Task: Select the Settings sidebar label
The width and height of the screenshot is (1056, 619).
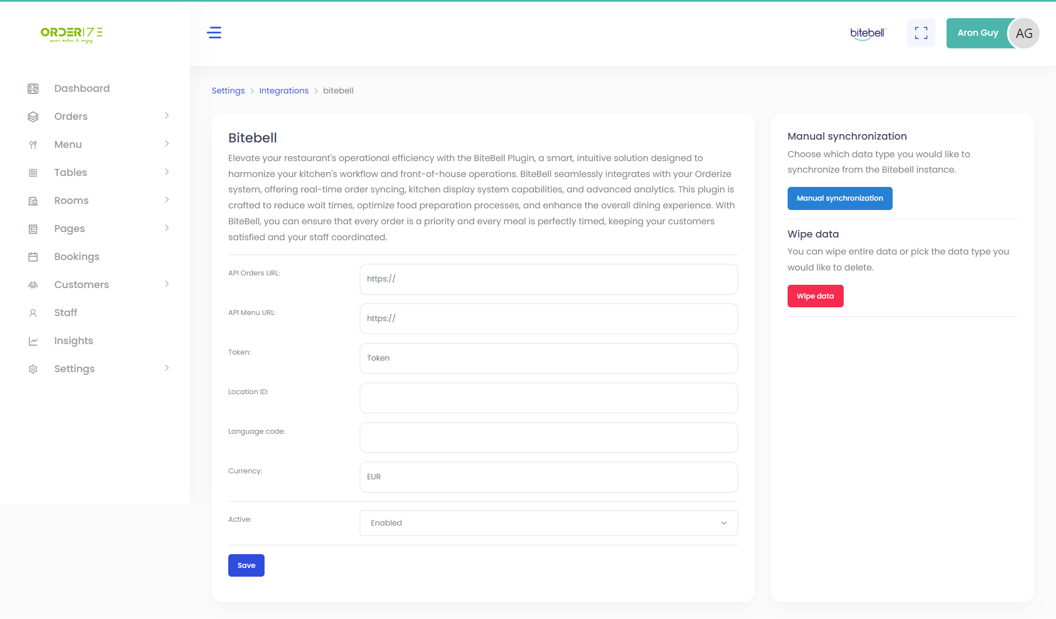Action: point(74,369)
